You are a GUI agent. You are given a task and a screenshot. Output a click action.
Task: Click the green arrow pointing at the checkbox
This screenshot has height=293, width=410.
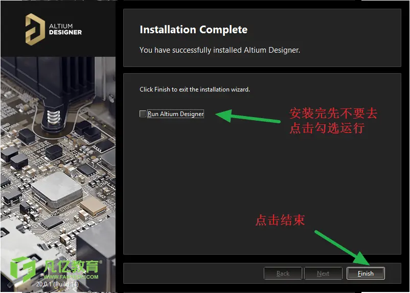coord(248,116)
